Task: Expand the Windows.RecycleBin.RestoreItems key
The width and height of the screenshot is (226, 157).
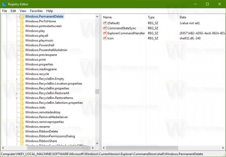Action: (x=17, y=98)
